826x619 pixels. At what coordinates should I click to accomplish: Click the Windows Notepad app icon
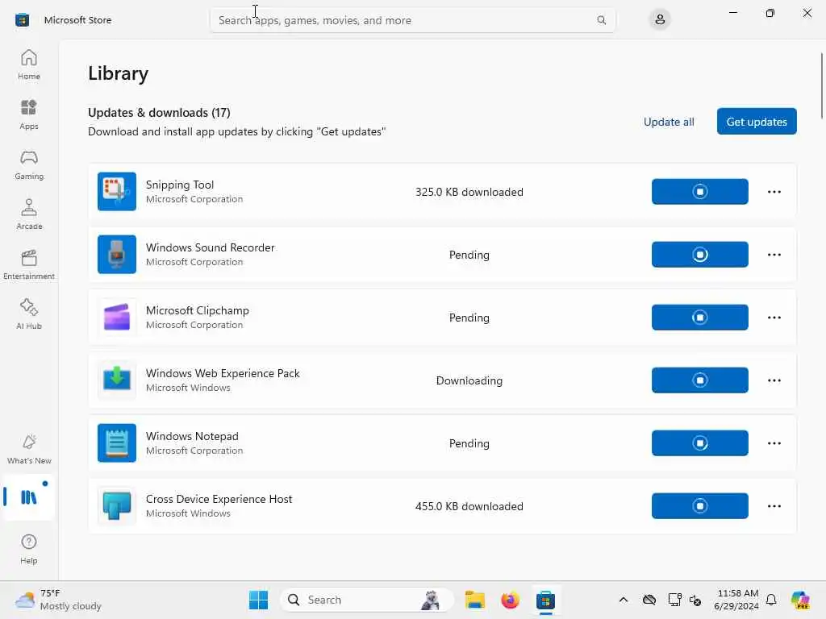(117, 443)
